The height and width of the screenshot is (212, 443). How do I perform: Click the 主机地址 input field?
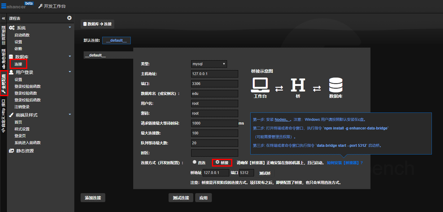(215, 74)
